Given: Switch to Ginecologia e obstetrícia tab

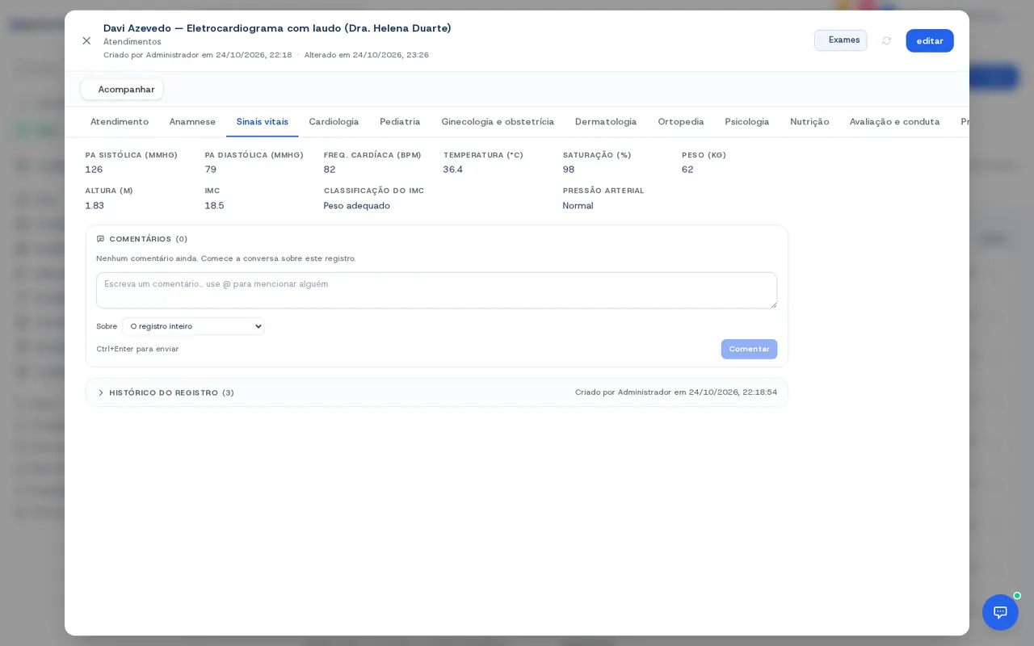Looking at the screenshot, I should click(498, 122).
